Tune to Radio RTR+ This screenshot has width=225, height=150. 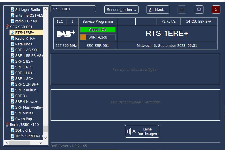25,38
